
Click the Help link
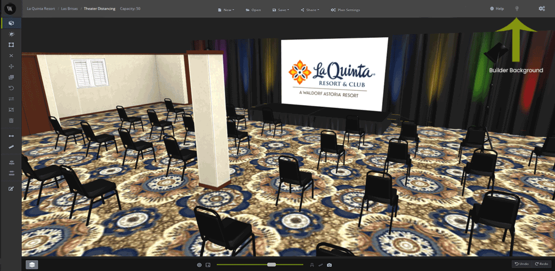tap(497, 9)
